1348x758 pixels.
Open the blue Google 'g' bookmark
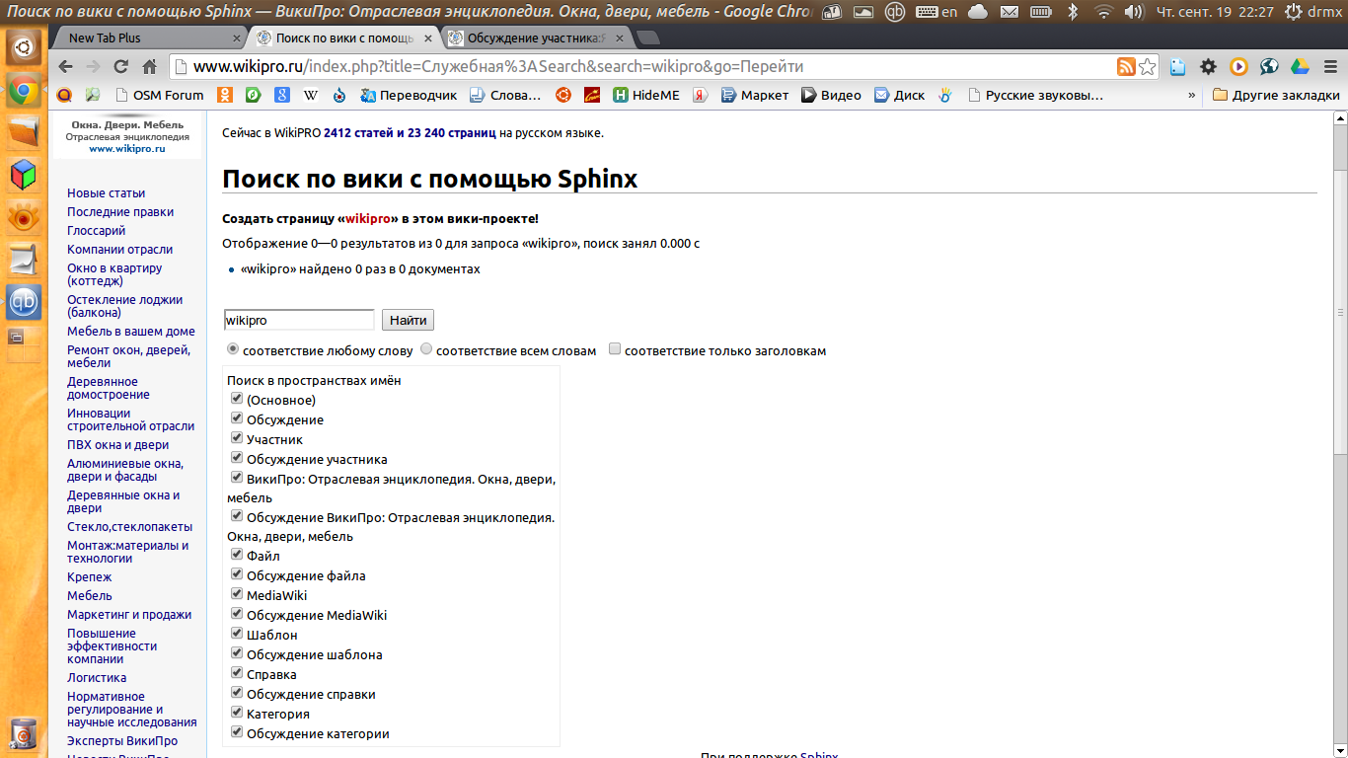(x=282, y=95)
